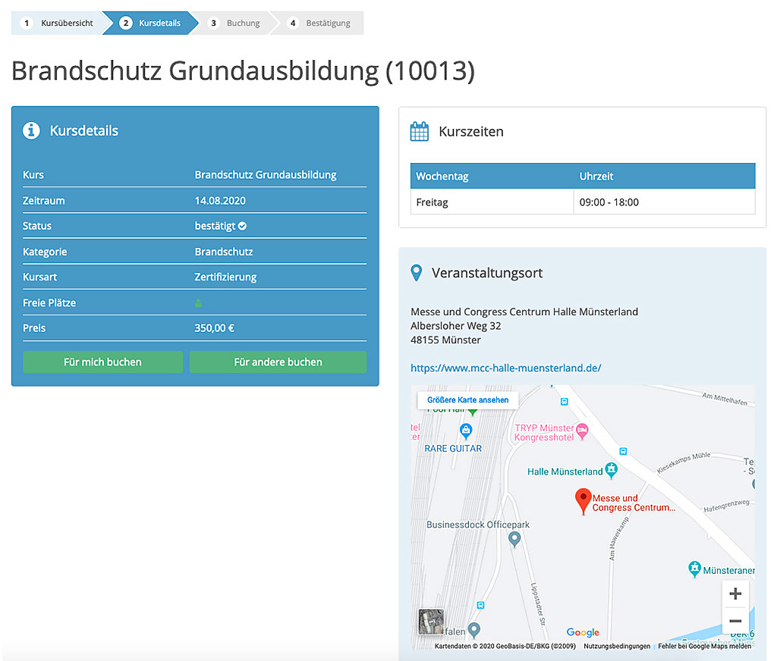Viewport: 777px width, 661px height.
Task: Click the confirmed checkmark icon next to bestätigt
Action: (242, 227)
